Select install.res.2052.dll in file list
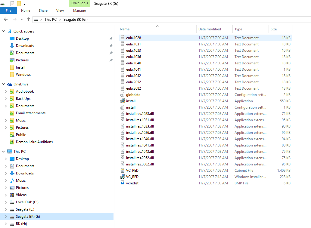311x228 pixels. pyautogui.click(x=140, y=158)
